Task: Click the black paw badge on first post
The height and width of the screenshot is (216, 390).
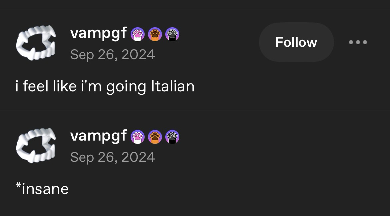Action: [x=172, y=34]
